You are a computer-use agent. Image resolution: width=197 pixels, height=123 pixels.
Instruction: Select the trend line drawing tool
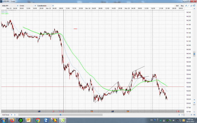pyautogui.click(x=188, y=6)
